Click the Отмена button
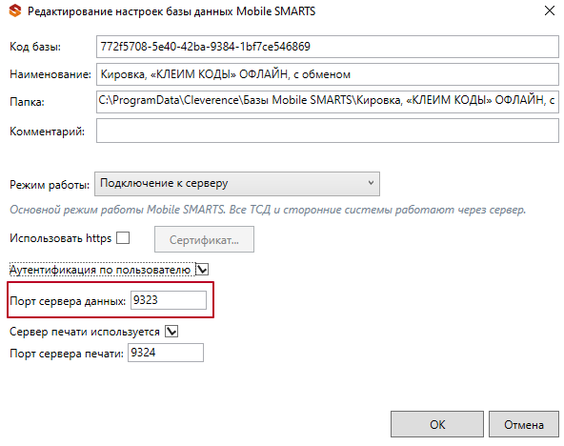 pos(524,424)
